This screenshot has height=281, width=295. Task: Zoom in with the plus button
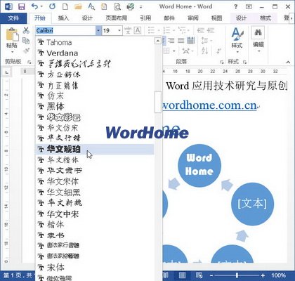pyautogui.click(x=263, y=275)
